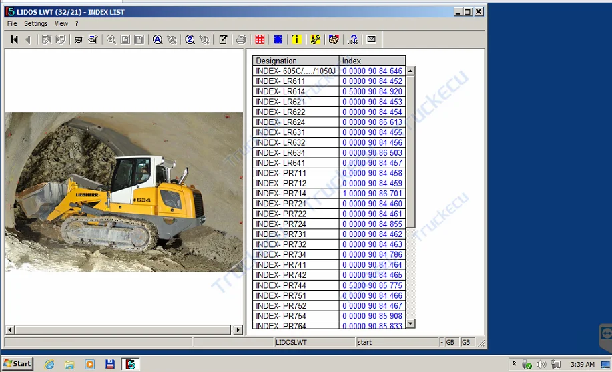Screen dimensions: 612x372
Task: Select row INDEX- LR632
Action: point(296,143)
